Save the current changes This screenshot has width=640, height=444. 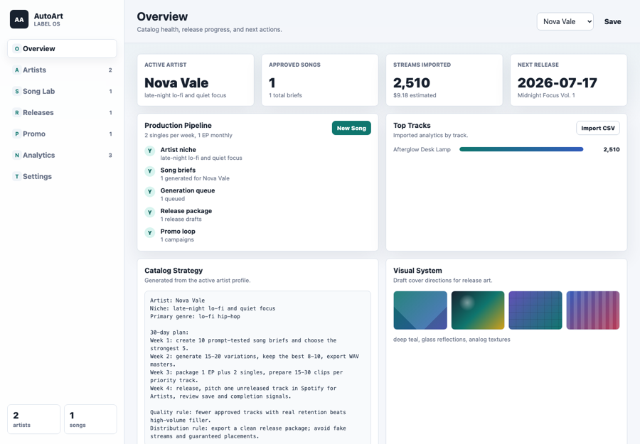coord(613,21)
